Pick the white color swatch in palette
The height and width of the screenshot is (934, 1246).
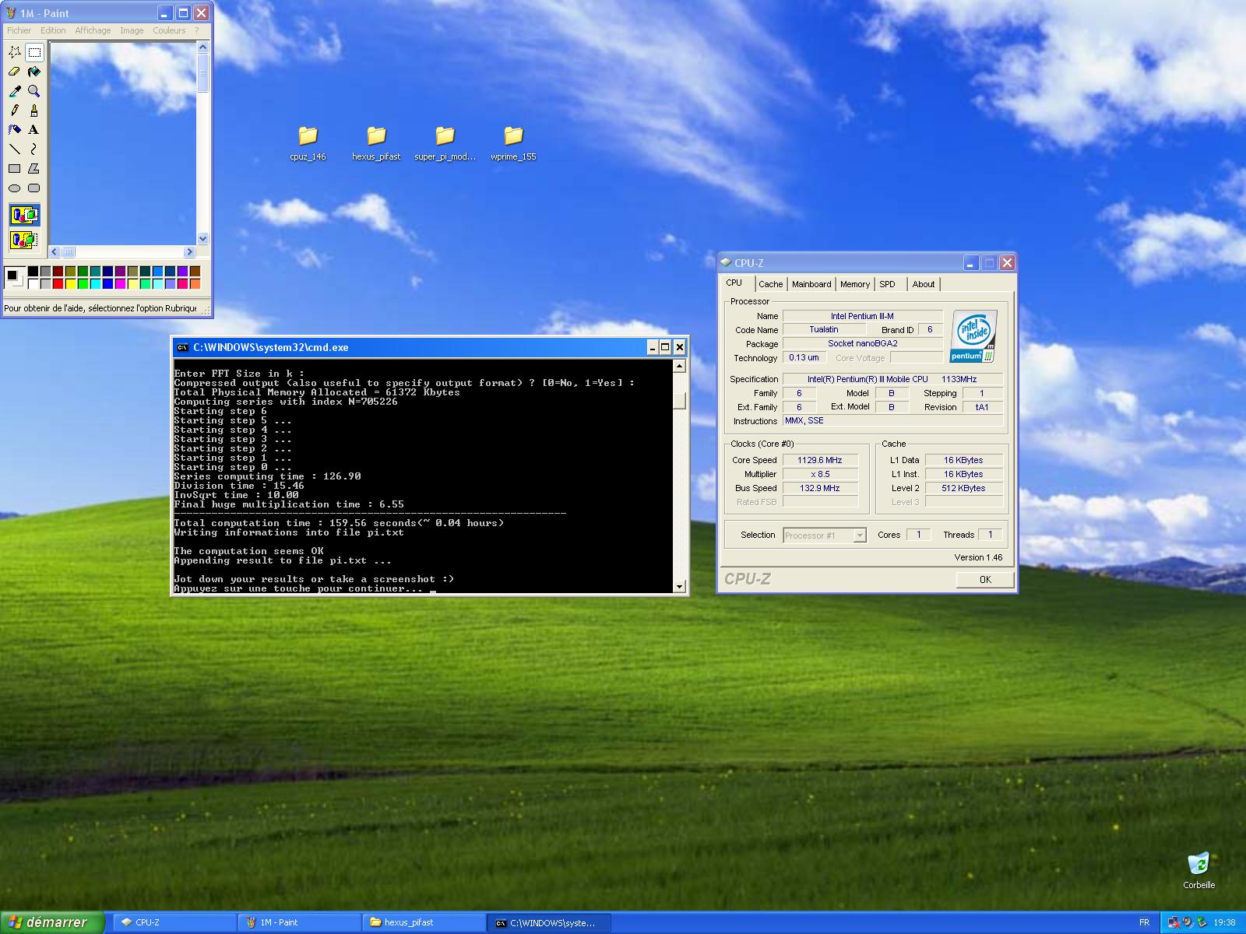pyautogui.click(x=33, y=283)
